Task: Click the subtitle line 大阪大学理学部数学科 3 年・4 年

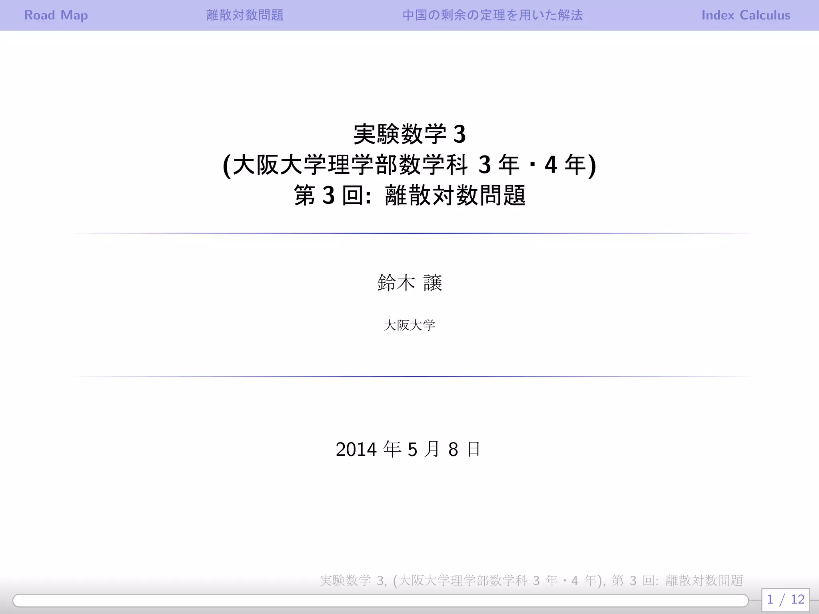Action: tap(409, 165)
